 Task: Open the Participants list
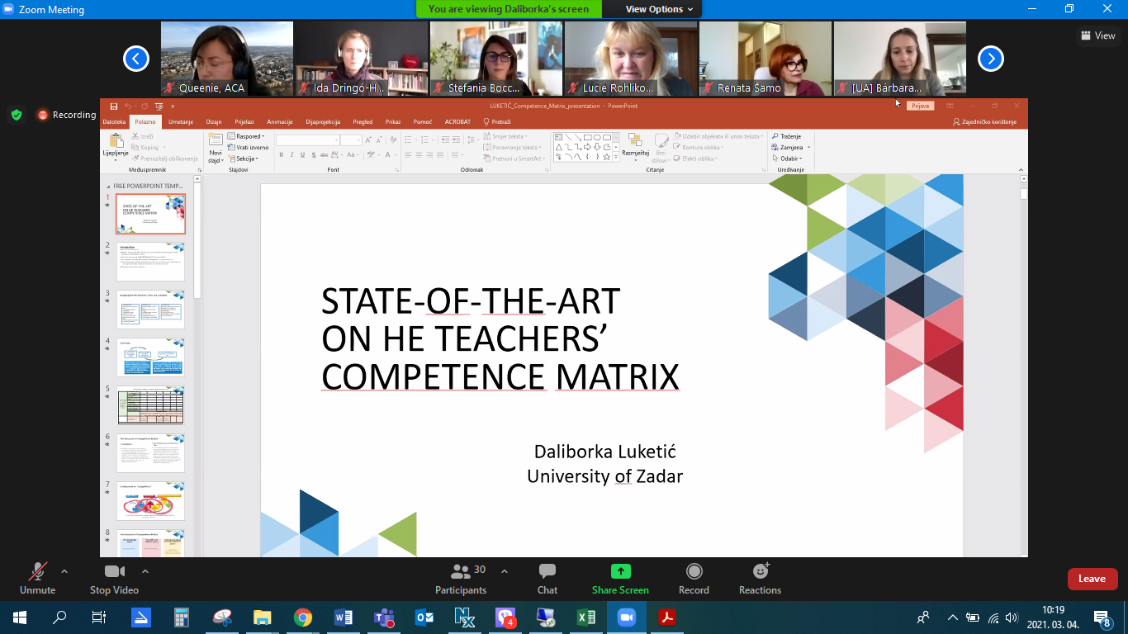[461, 578]
